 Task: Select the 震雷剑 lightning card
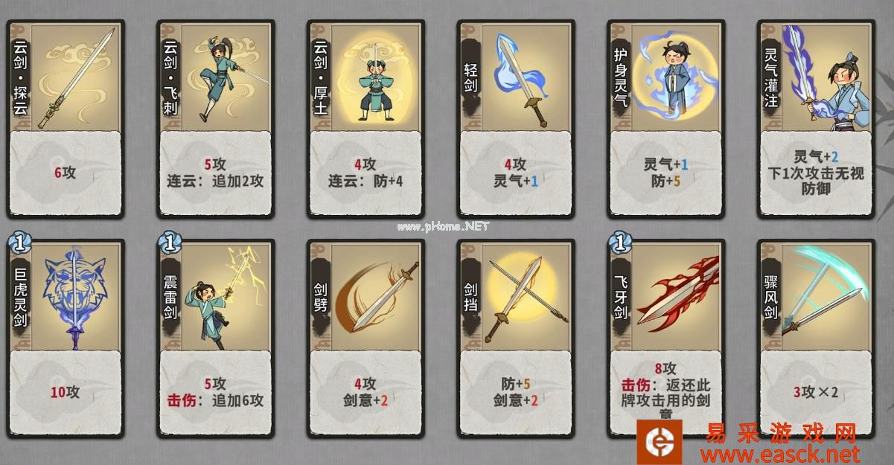click(216, 338)
